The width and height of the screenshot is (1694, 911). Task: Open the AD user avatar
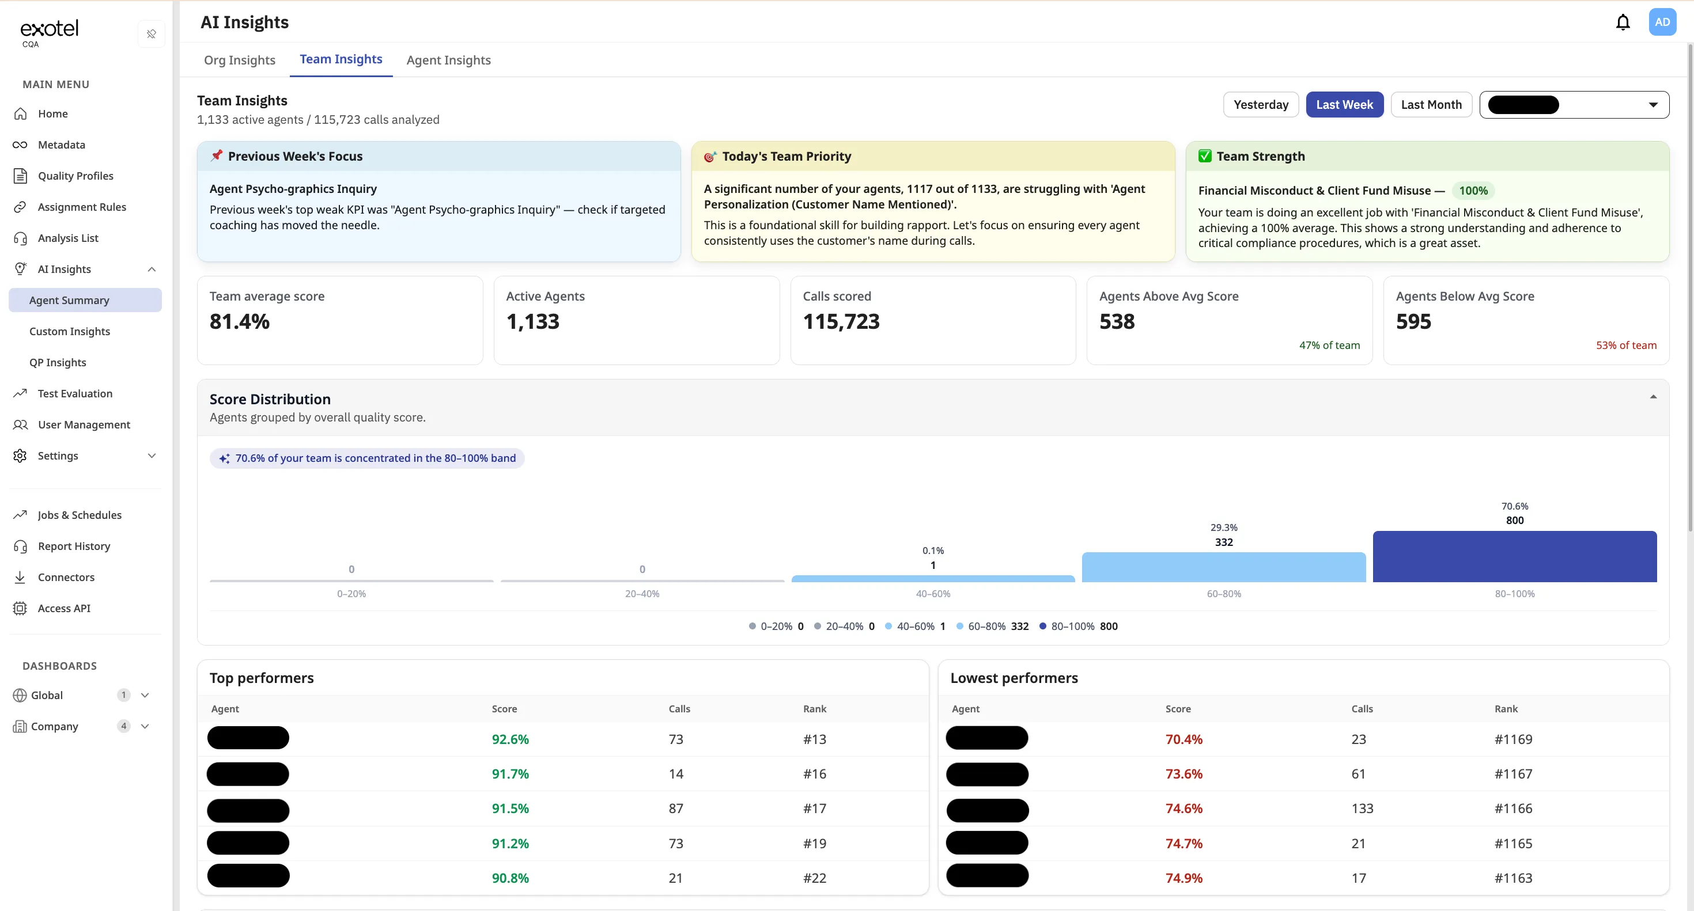1662,22
